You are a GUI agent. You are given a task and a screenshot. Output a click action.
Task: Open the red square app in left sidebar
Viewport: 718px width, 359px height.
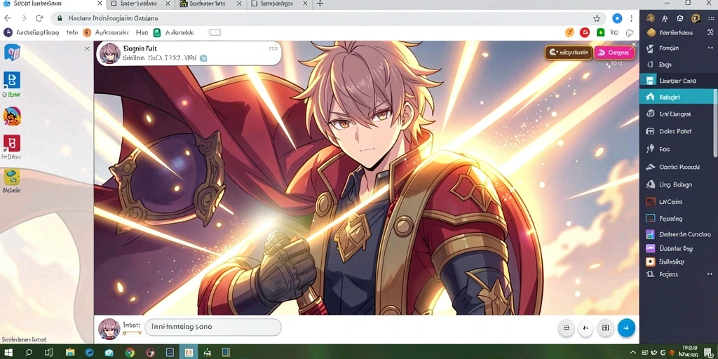(x=11, y=143)
